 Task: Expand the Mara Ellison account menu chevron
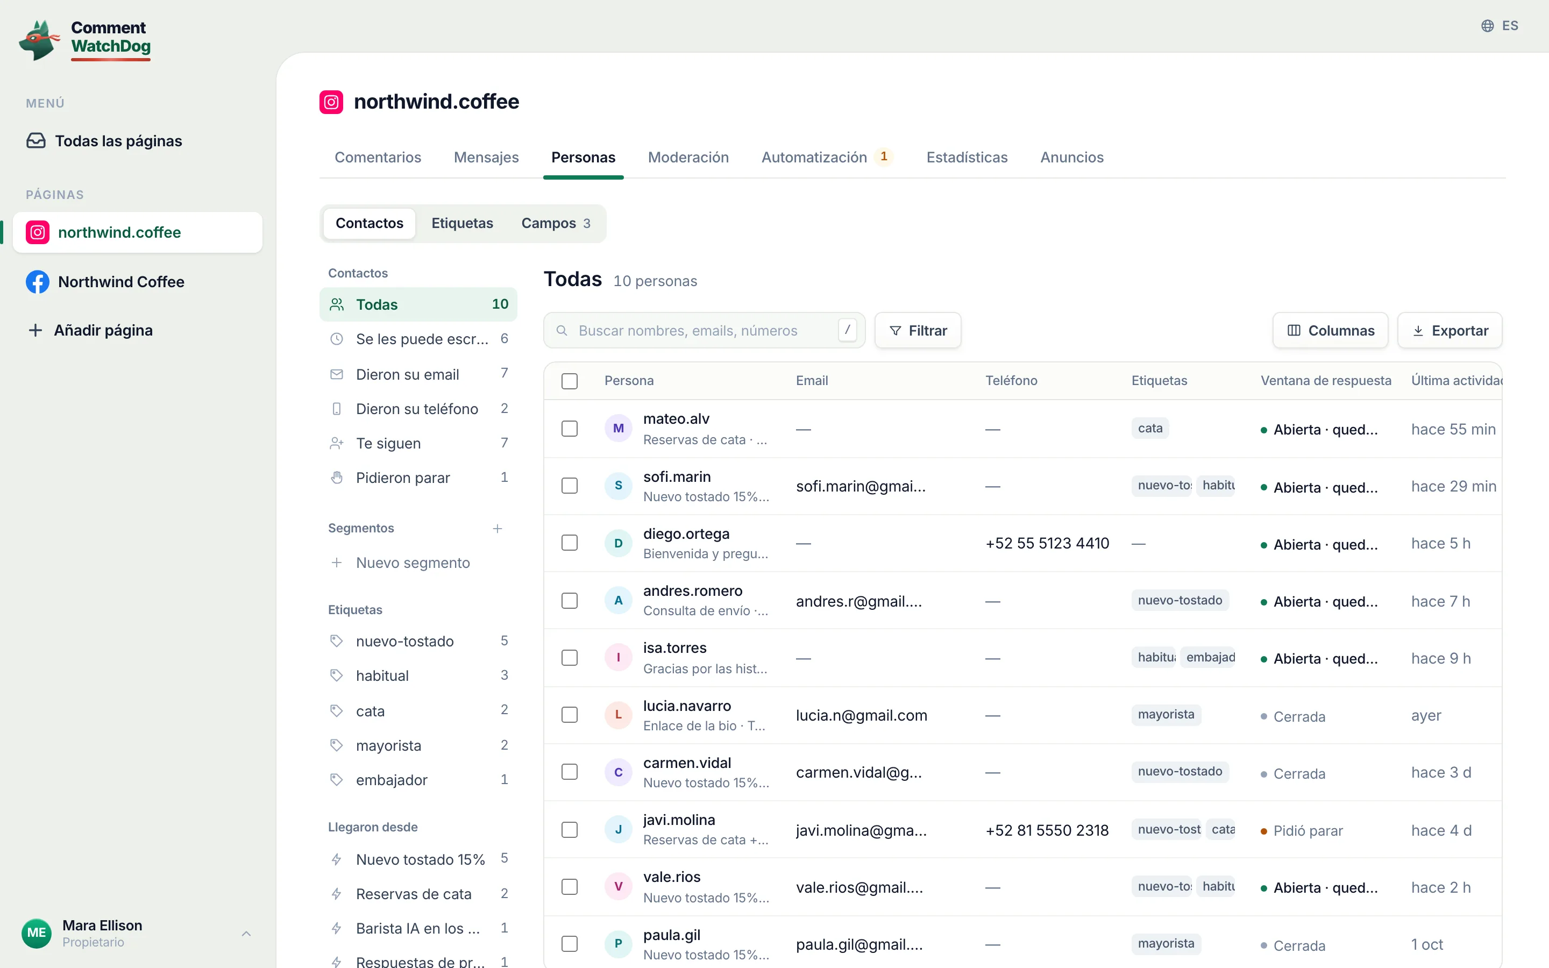pos(246,934)
